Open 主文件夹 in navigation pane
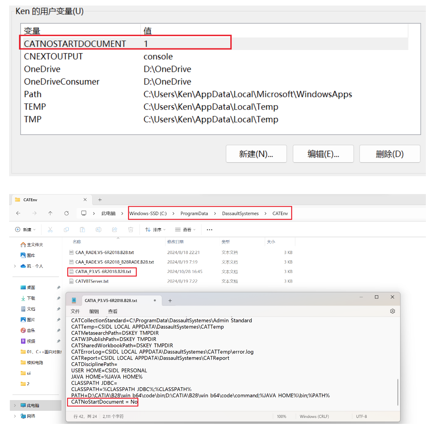Screen dimensions: 437x435 [32, 244]
